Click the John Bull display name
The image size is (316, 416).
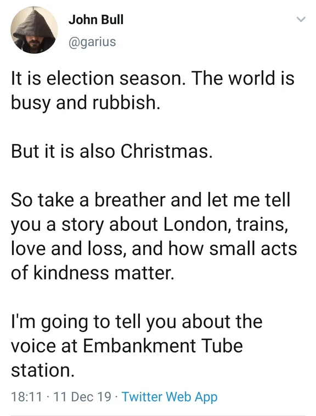click(x=96, y=20)
